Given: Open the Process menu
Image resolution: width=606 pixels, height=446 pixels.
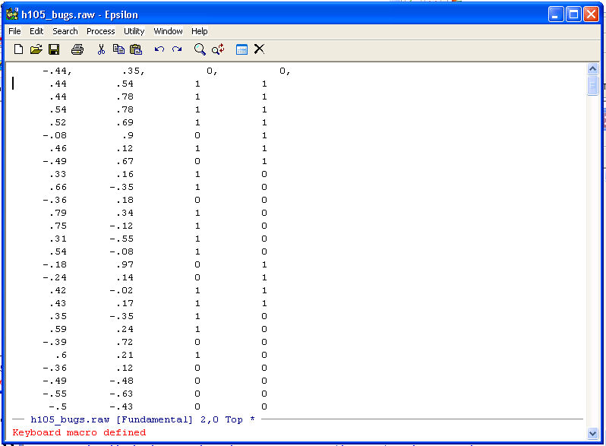Looking at the screenshot, I should [100, 31].
